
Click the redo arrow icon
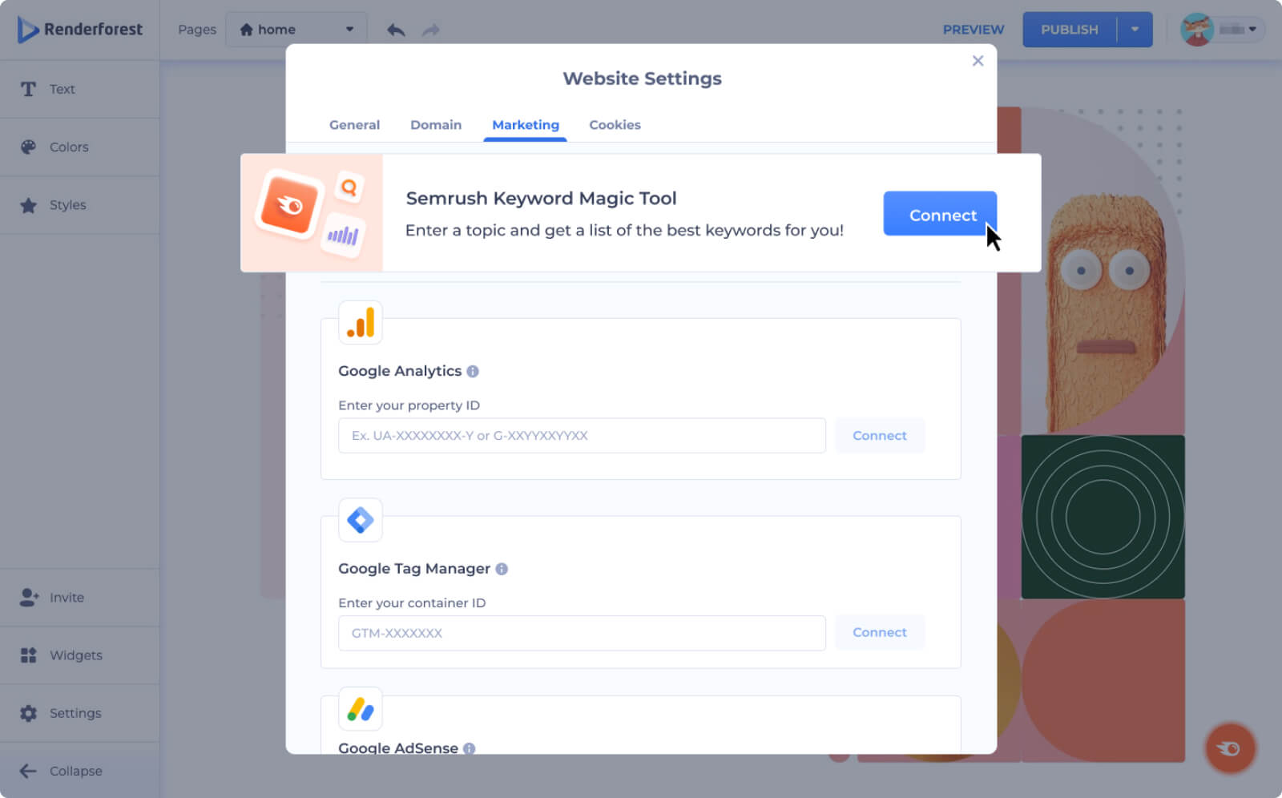[x=431, y=30]
